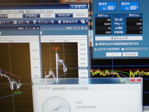Expand the MENU dropdown on right chart
Screen dimensions: 149x112
click(x=69, y=28)
